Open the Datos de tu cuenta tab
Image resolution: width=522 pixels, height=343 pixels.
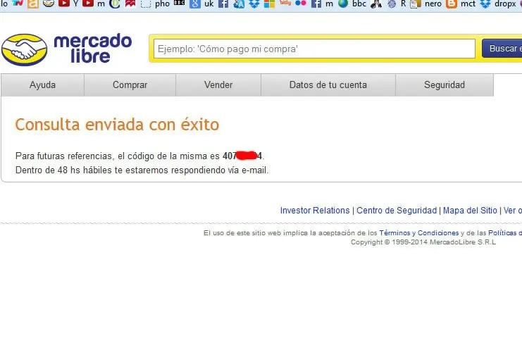328,85
